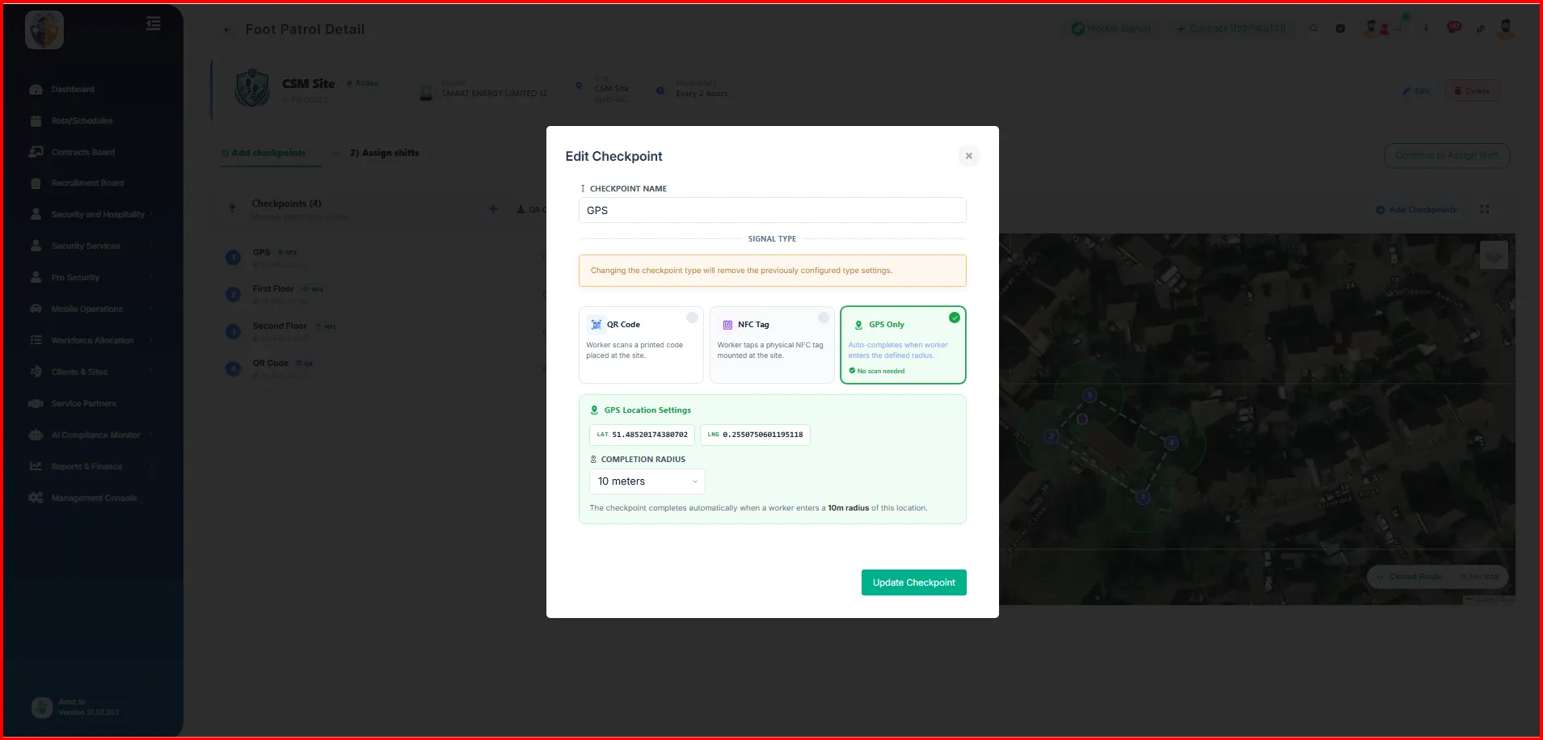Screen dimensions: 1543x740
Task: Expand the AI Compliance Monitor sidebar group
Action: (91, 435)
